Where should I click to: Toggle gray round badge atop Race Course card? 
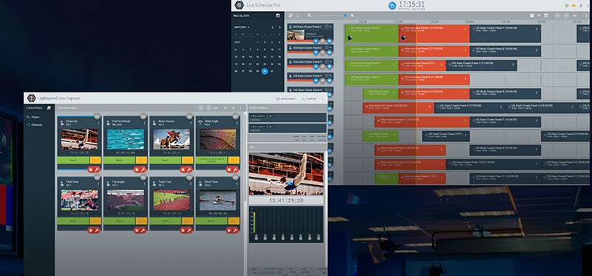point(189,116)
